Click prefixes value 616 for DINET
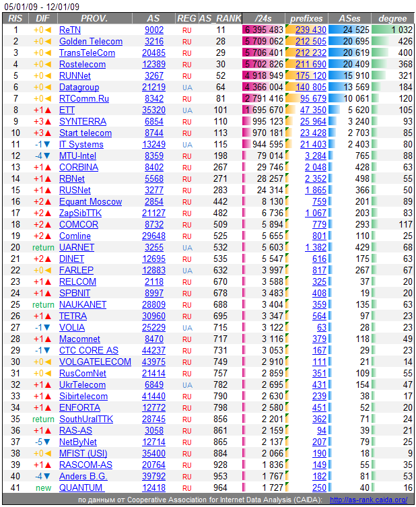 pyautogui.click(x=319, y=259)
